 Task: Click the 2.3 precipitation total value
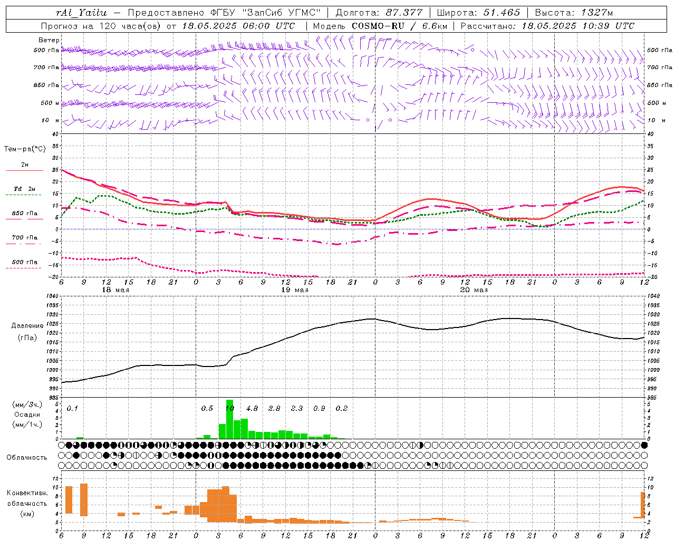[297, 408]
